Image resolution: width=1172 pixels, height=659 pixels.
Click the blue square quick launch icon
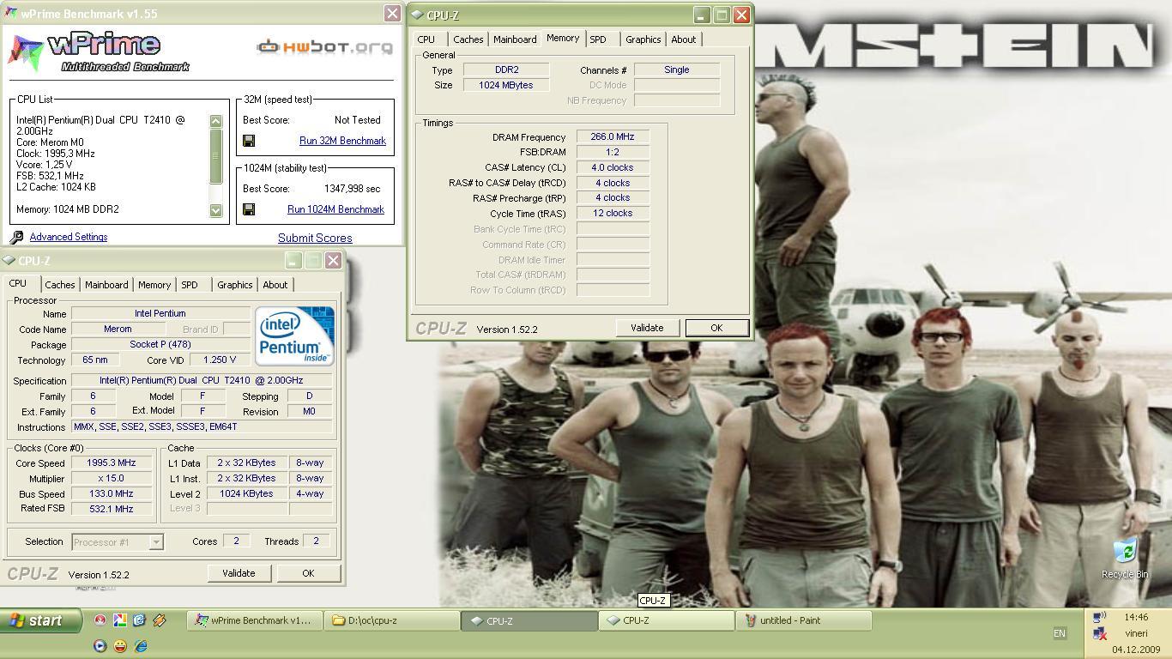coord(139,620)
